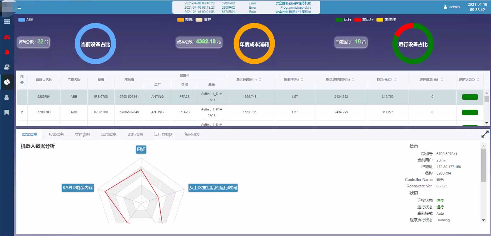This screenshot has height=236, width=491.
Task: Toggle 能耗 legend in cost chart
Action: (x=185, y=20)
